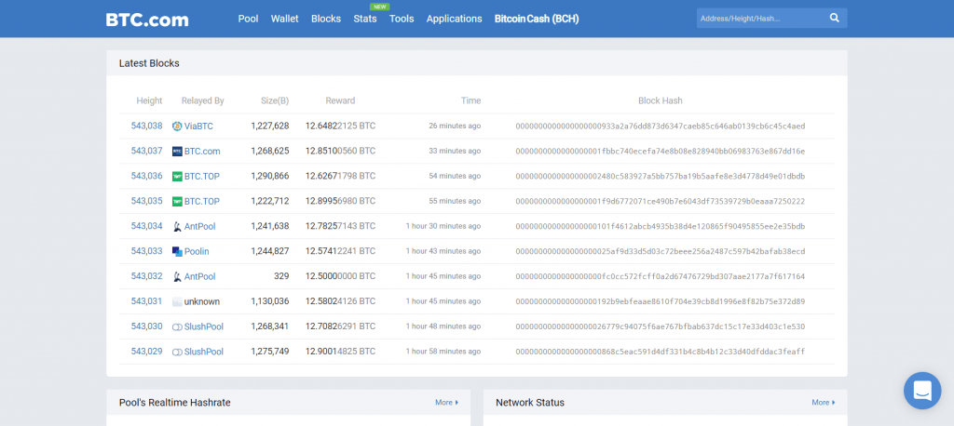
Task: Open AntPool link for block 543,032
Action: point(199,276)
